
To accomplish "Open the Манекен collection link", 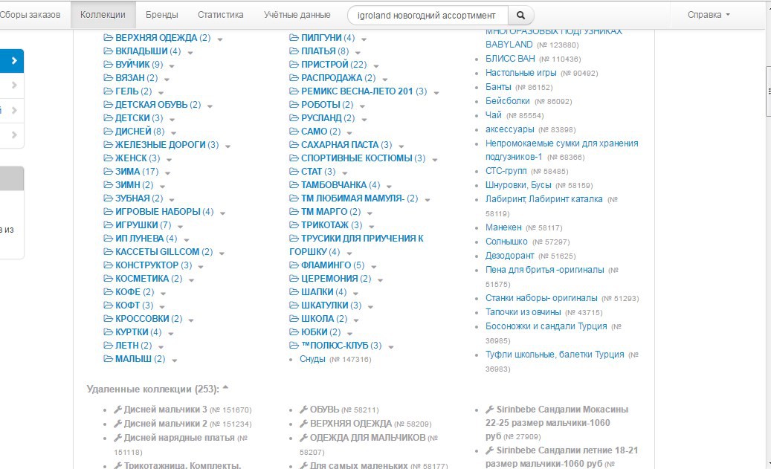I will click(x=503, y=227).
